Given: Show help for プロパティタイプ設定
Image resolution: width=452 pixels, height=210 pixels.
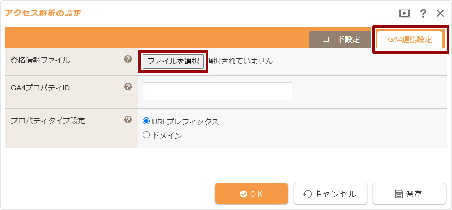Looking at the screenshot, I should (x=128, y=120).
